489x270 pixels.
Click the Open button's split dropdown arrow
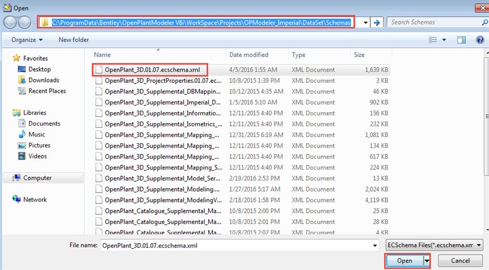(427, 261)
